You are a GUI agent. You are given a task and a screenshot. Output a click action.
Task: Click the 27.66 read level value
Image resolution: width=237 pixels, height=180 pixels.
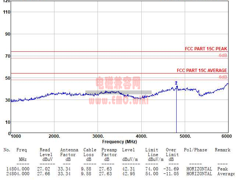coord(45,173)
